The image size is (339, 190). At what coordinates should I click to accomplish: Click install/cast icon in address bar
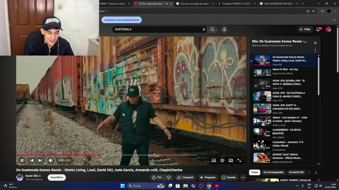[x=308, y=11]
